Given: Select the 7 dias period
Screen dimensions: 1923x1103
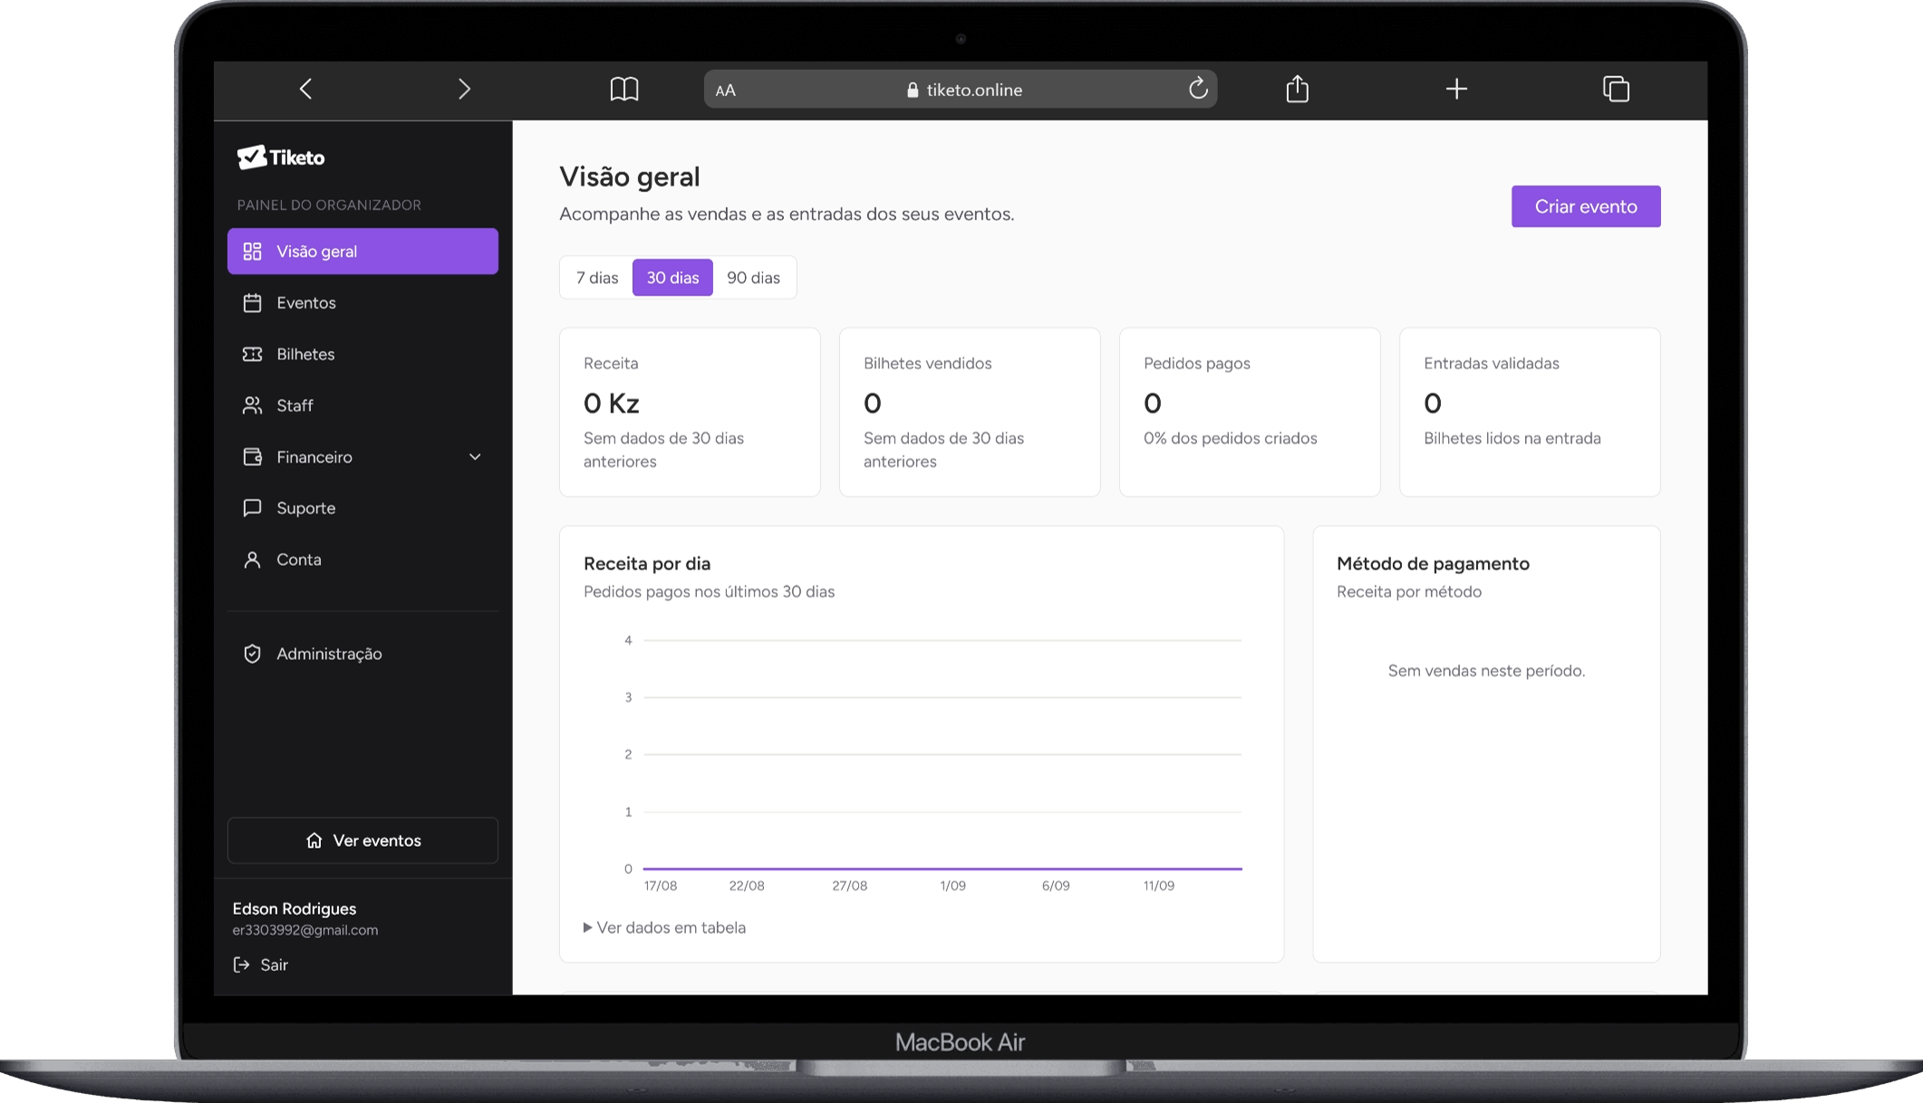Looking at the screenshot, I should [597, 277].
